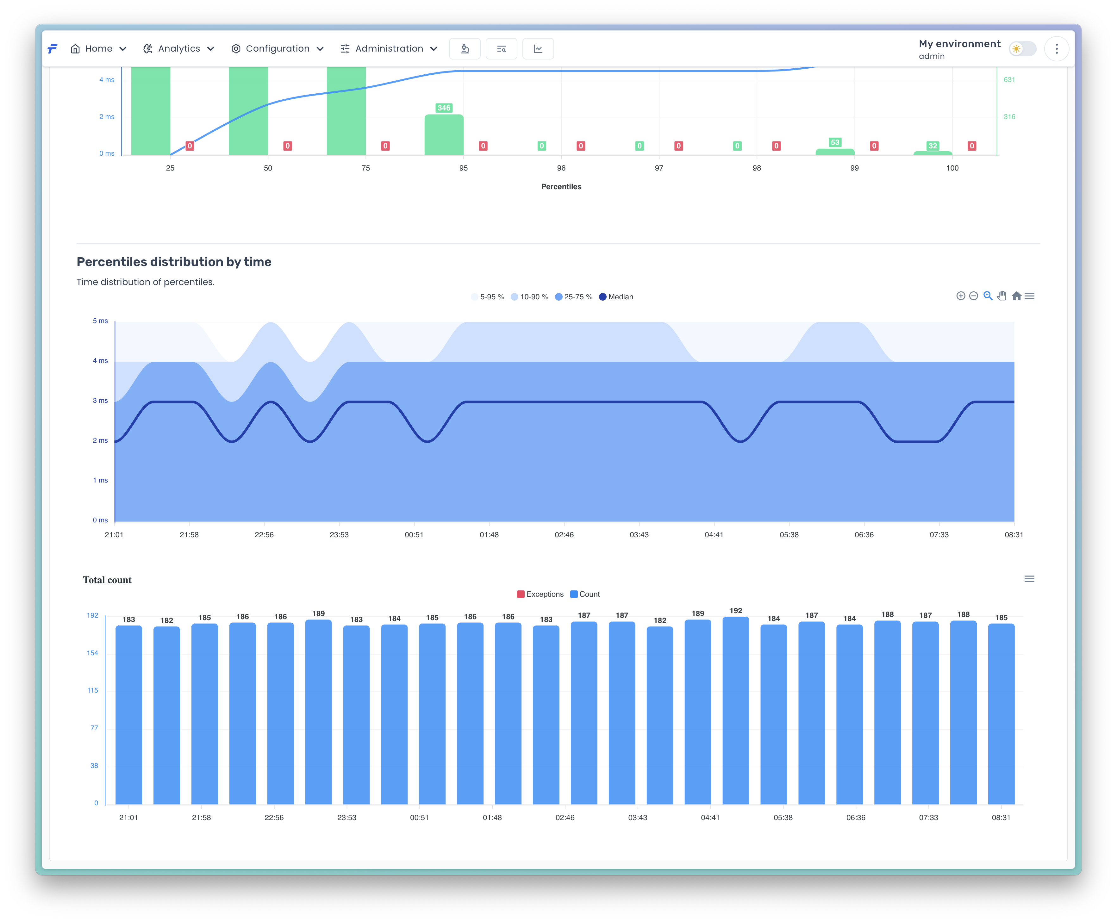The height and width of the screenshot is (922, 1117).
Task: Click the vertical three-dot options button
Action: pos(1057,49)
